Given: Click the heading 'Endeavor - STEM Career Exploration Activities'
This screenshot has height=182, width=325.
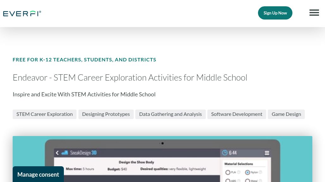Looking at the screenshot, I should tap(130, 78).
